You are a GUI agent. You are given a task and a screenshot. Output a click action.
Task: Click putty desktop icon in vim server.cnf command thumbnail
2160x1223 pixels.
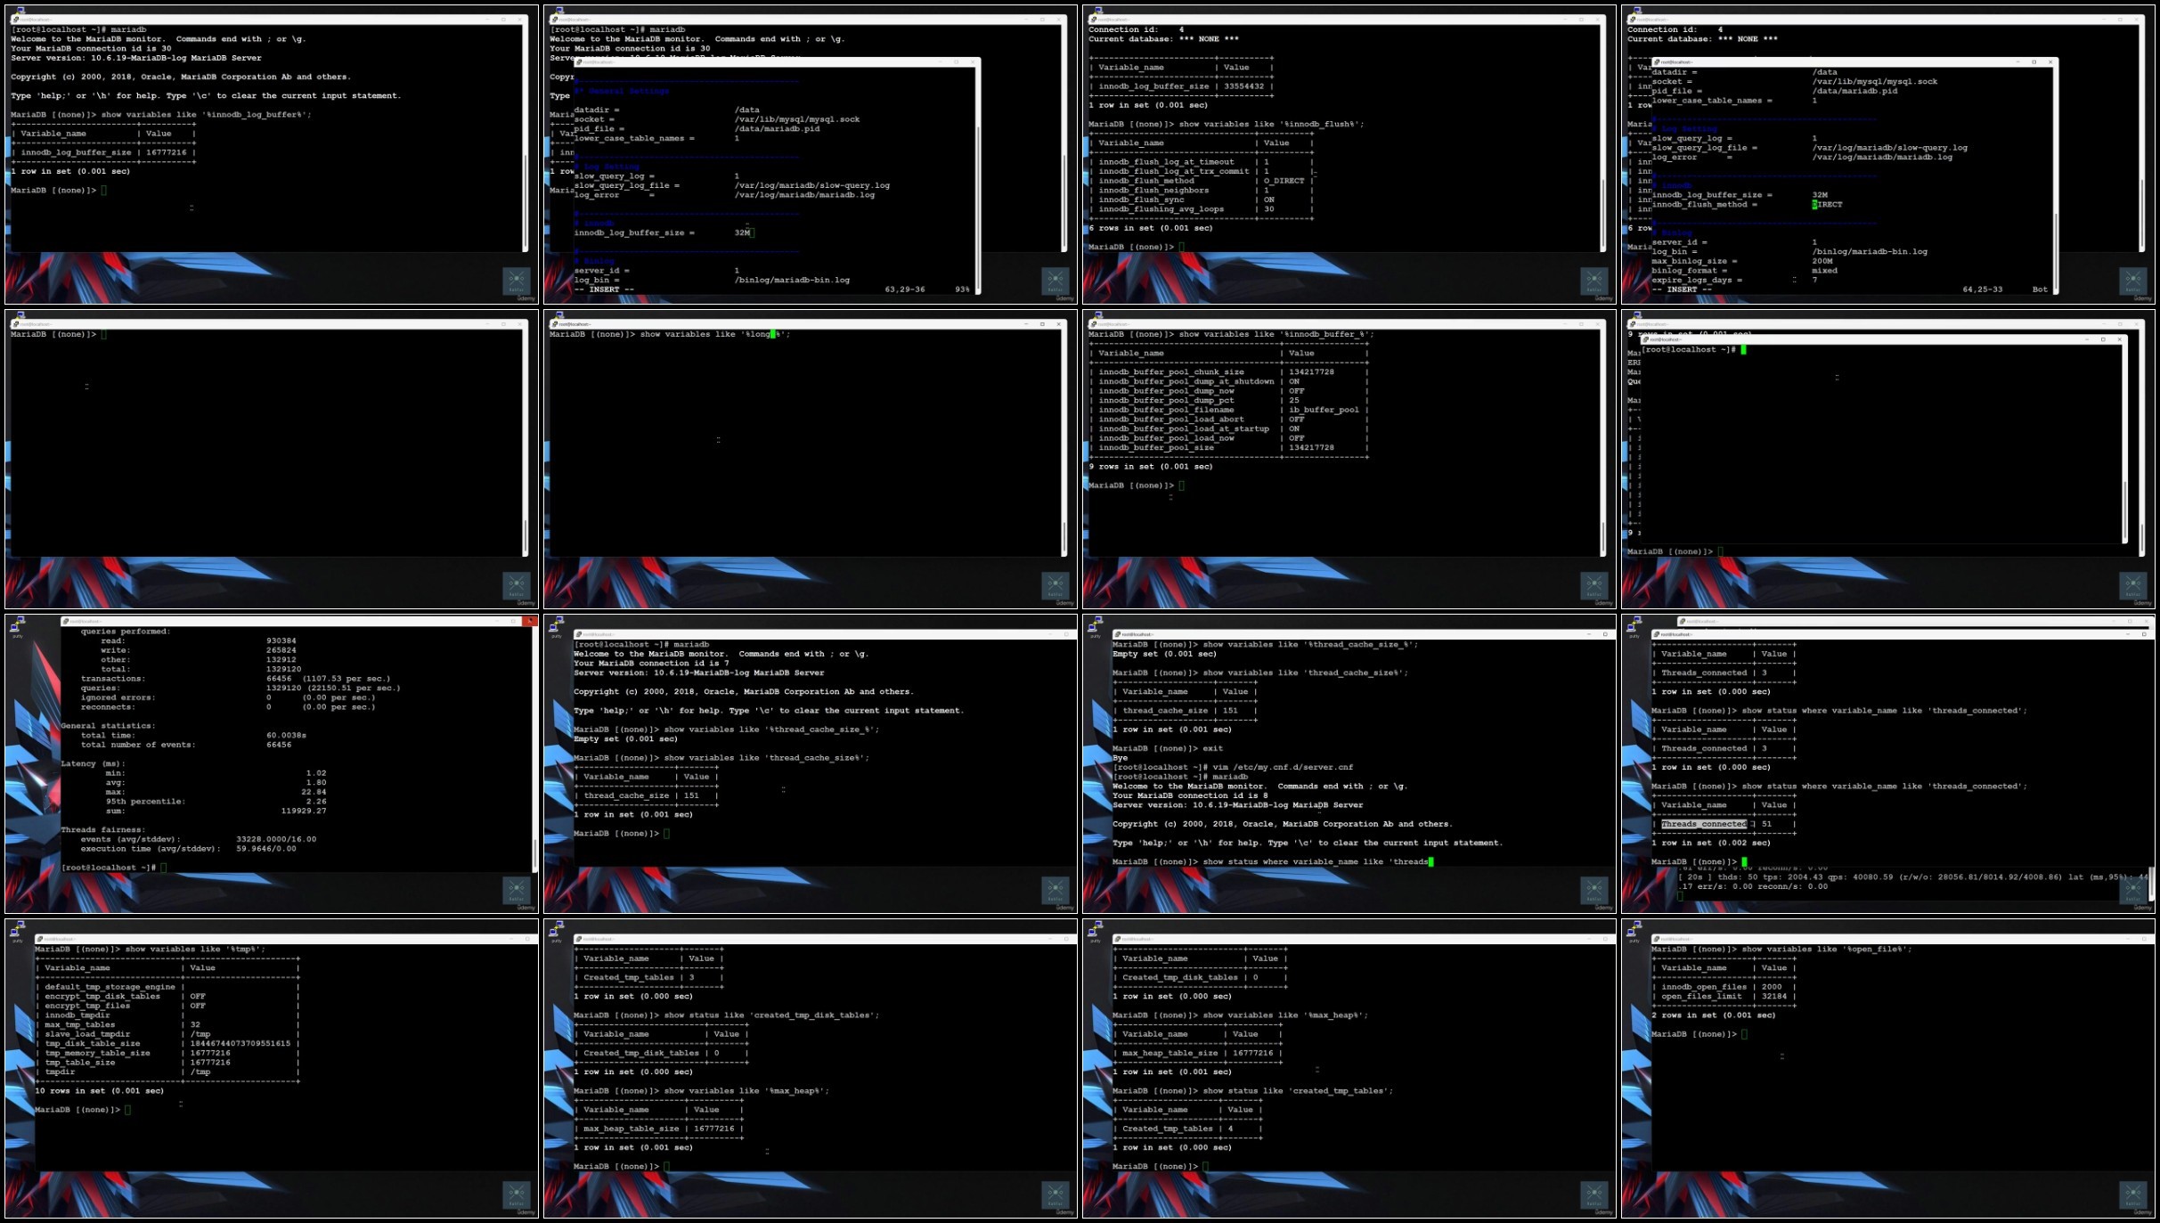[x=1095, y=626]
